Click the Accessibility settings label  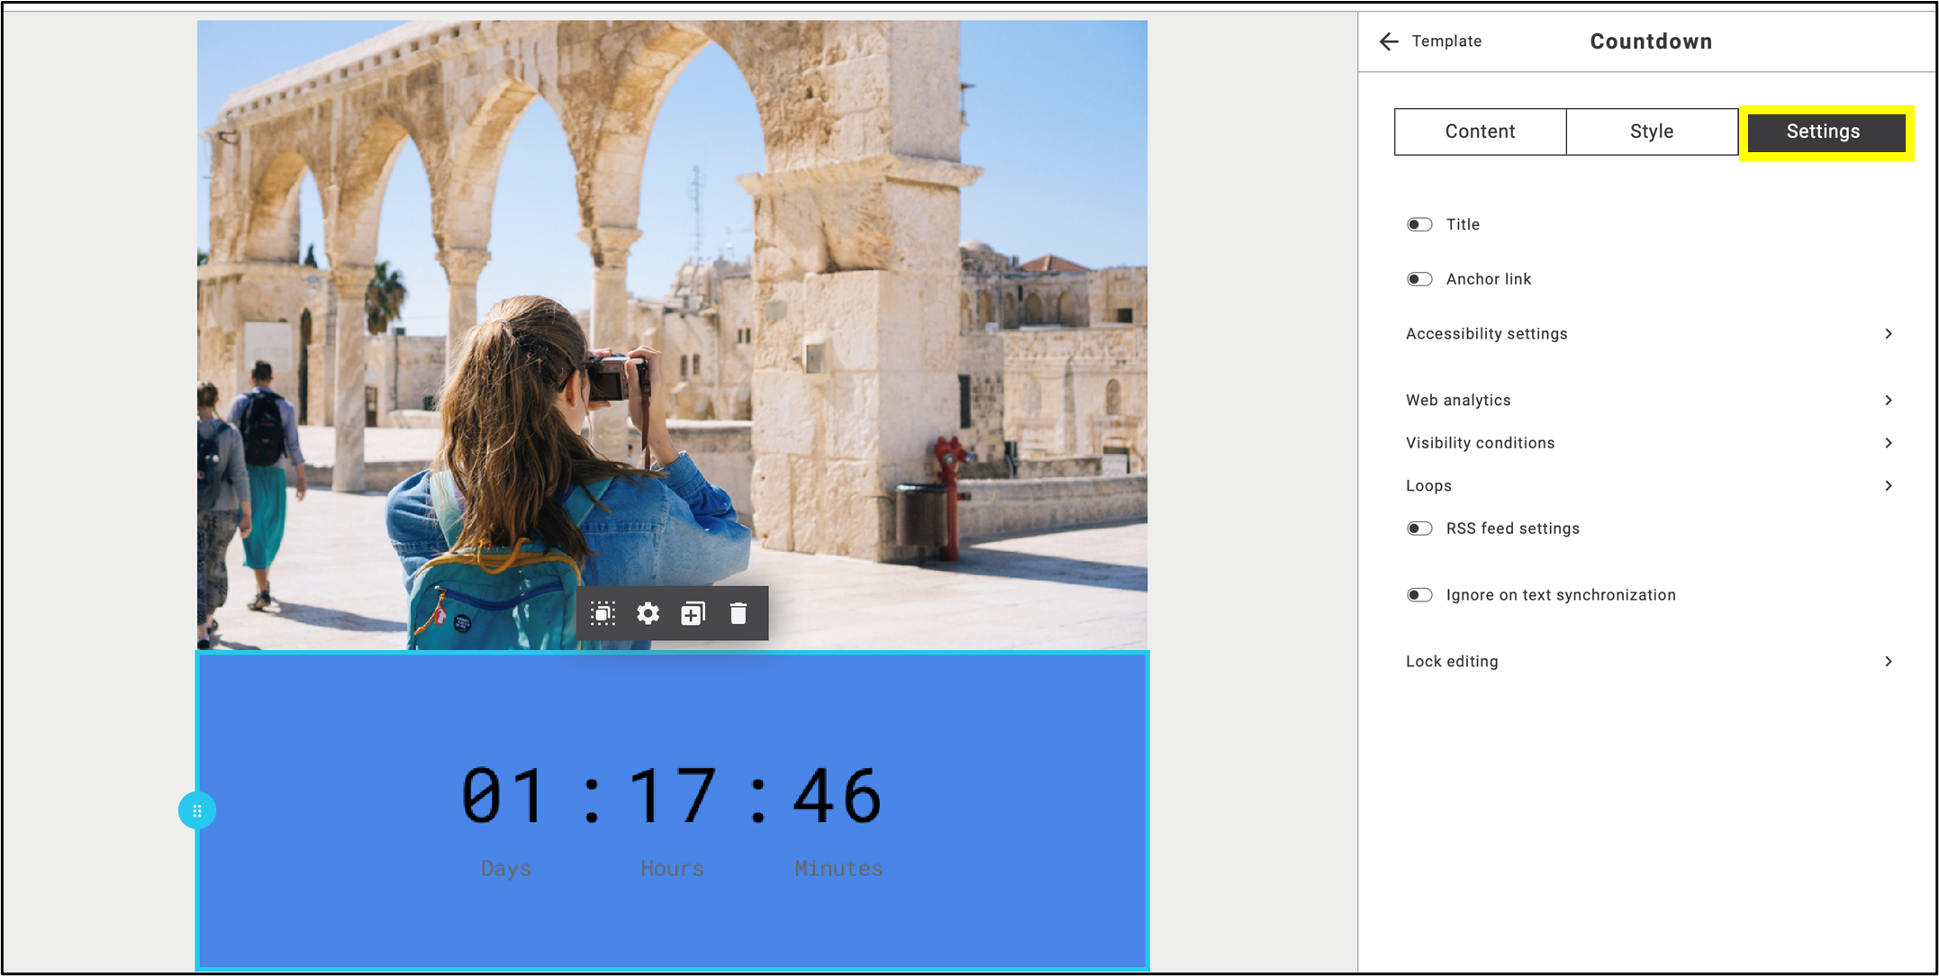[1487, 334]
